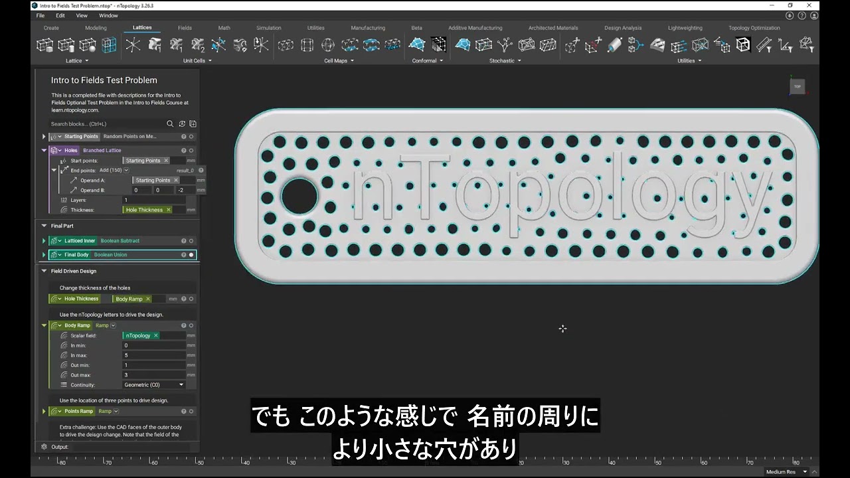The height and width of the screenshot is (478, 850).
Task: Click the Output gear icon
Action: (x=44, y=447)
